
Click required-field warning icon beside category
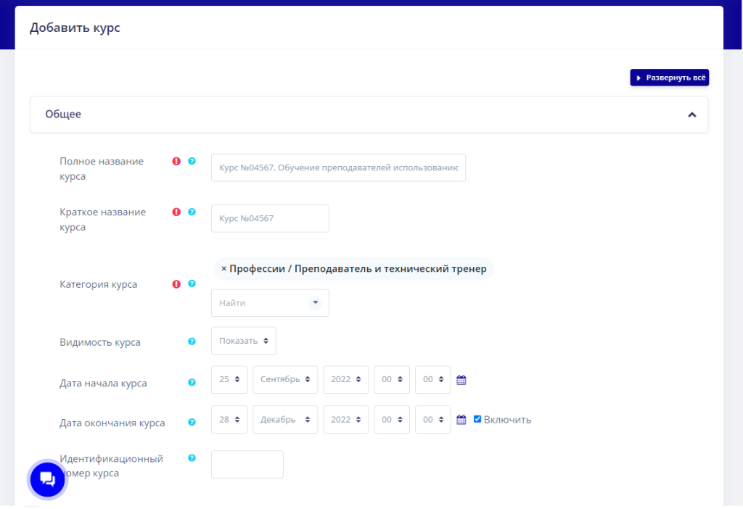tap(176, 284)
